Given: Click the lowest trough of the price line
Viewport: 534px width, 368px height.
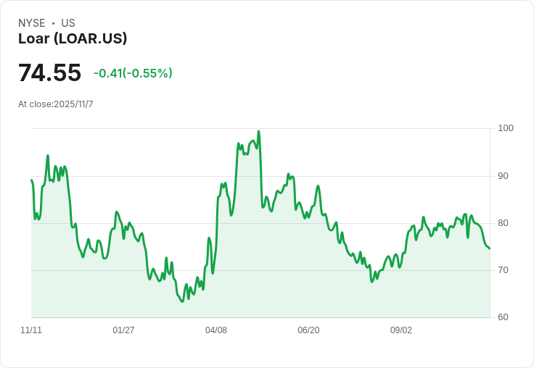Looking at the screenshot, I should 182,301.
